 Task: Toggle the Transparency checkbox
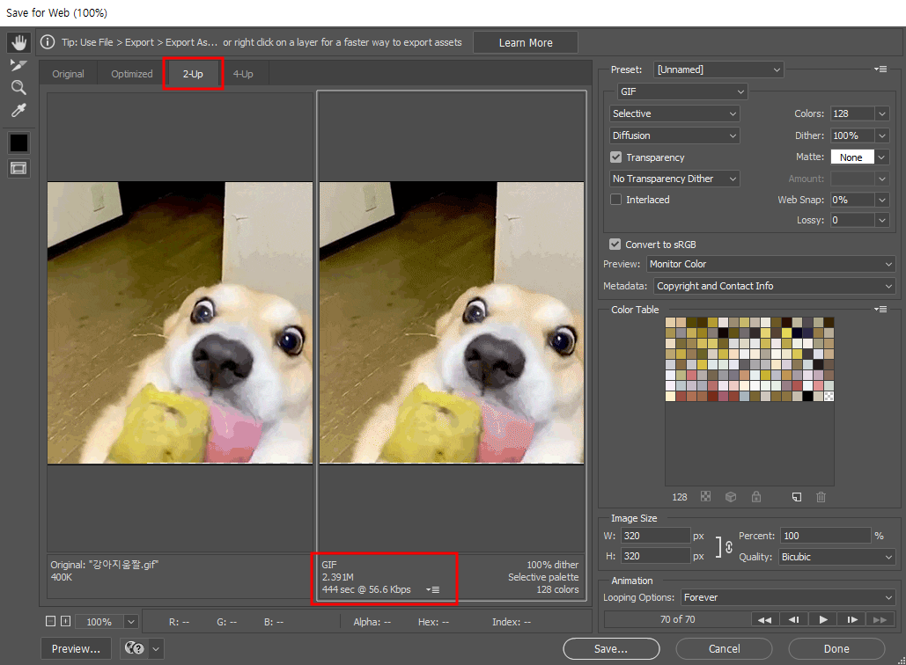(616, 157)
